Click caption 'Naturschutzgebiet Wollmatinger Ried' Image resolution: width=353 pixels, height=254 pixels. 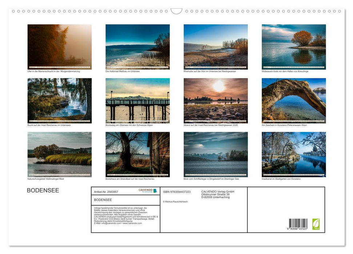tap(46, 179)
